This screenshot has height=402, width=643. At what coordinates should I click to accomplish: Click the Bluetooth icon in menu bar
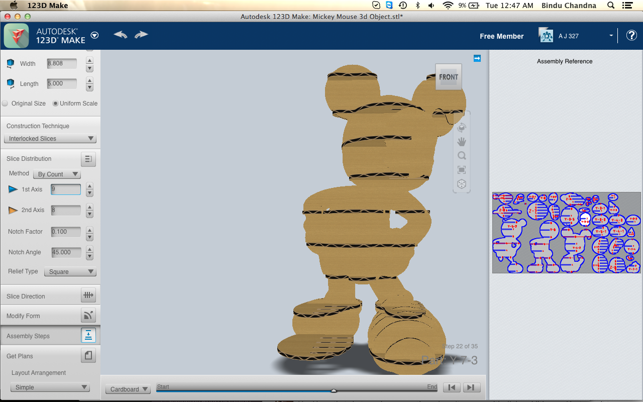pos(417,6)
